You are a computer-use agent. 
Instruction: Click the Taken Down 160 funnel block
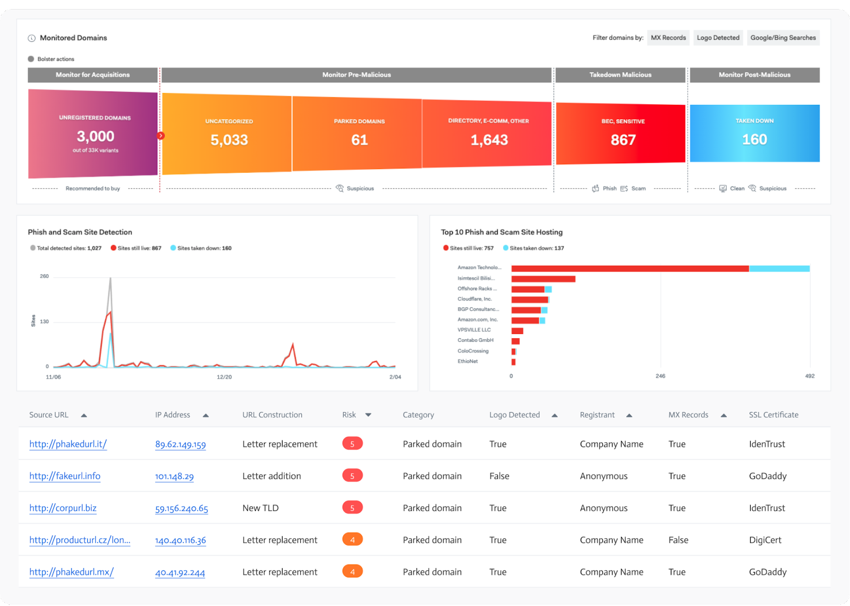tap(754, 133)
